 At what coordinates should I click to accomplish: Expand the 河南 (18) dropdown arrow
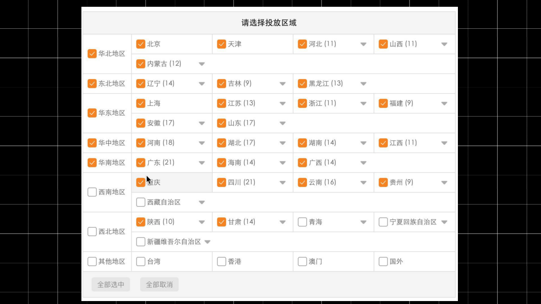pos(202,143)
